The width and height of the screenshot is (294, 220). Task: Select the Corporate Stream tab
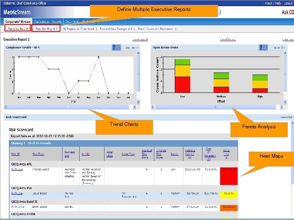[x=18, y=22]
